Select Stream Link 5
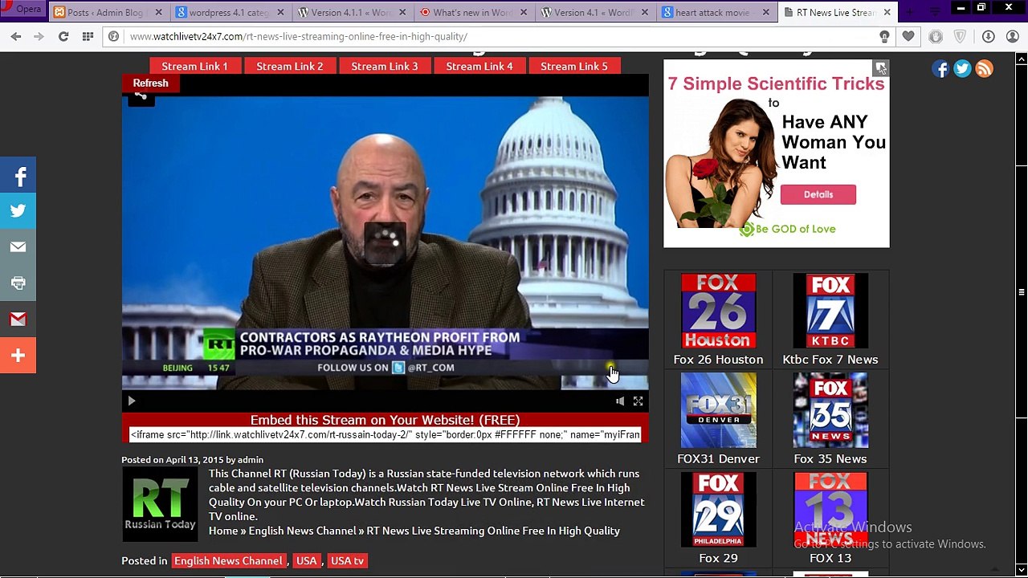1028x578 pixels. pyautogui.click(x=573, y=66)
